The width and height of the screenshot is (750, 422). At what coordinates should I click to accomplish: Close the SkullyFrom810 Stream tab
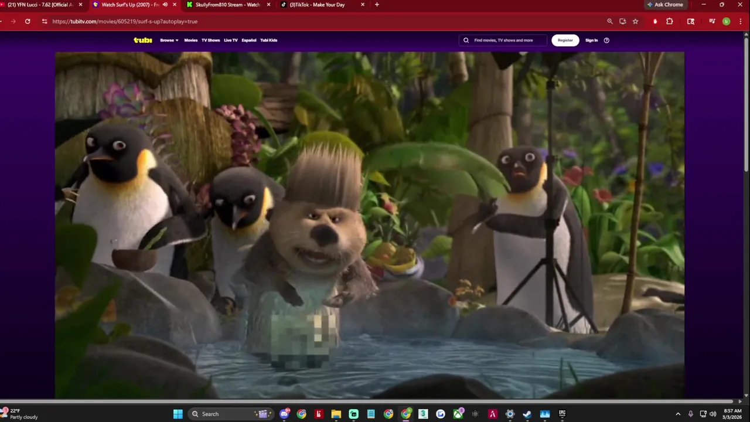pyautogui.click(x=268, y=5)
